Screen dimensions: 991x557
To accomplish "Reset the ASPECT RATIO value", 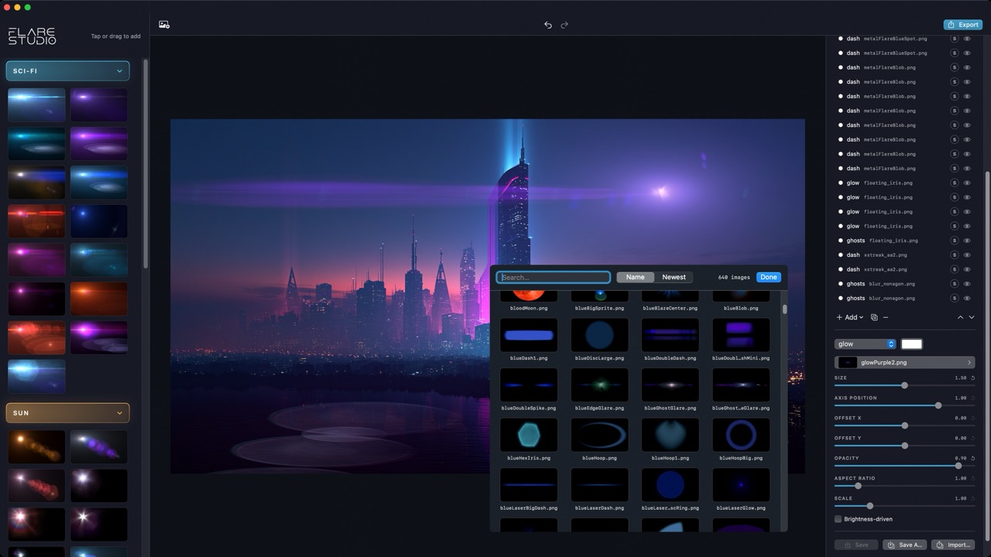I will (972, 479).
